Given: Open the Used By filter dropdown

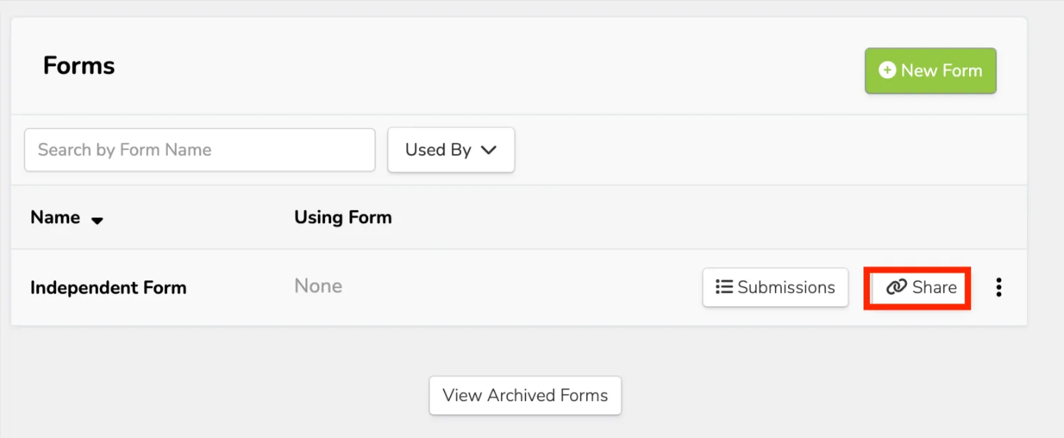Looking at the screenshot, I should (x=451, y=150).
